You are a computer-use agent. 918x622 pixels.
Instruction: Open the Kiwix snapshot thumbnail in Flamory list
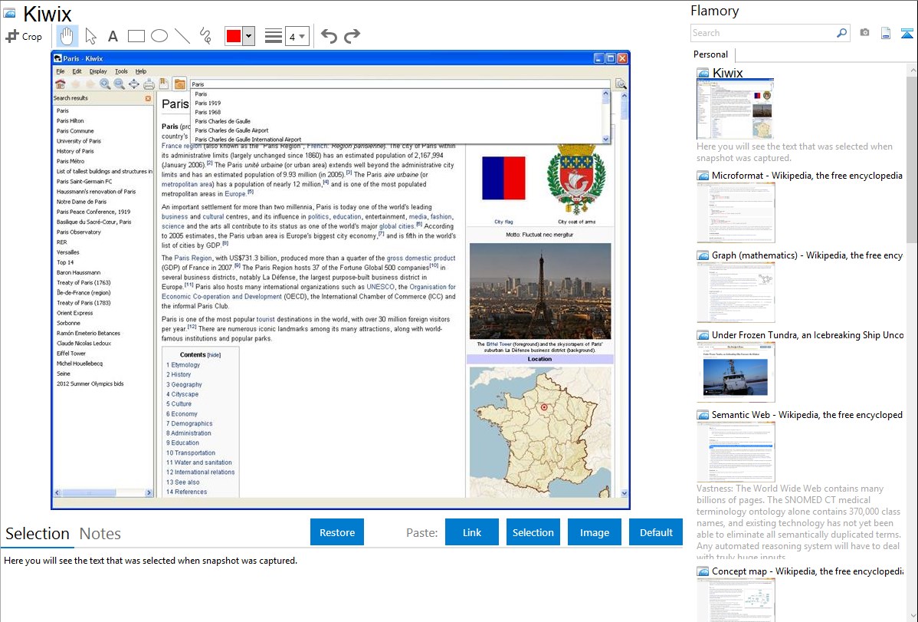tap(736, 110)
